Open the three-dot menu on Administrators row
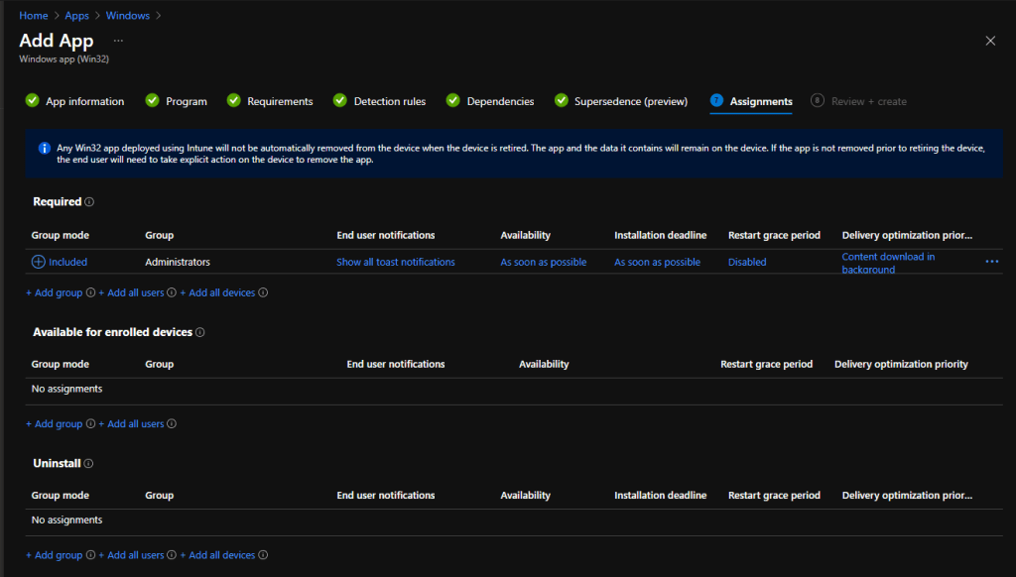Viewport: 1016px width, 577px height. (991, 262)
